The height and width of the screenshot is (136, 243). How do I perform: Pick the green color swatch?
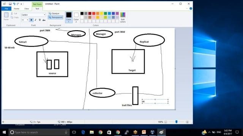click(106, 14)
